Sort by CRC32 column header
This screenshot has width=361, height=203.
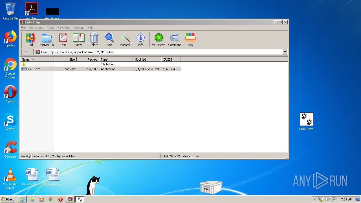pos(171,59)
